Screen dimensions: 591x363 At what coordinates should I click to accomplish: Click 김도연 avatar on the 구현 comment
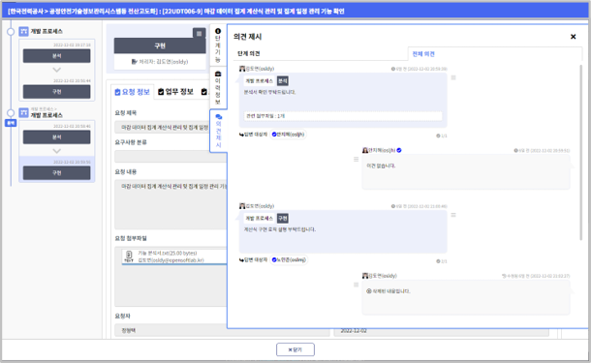tap(242, 206)
